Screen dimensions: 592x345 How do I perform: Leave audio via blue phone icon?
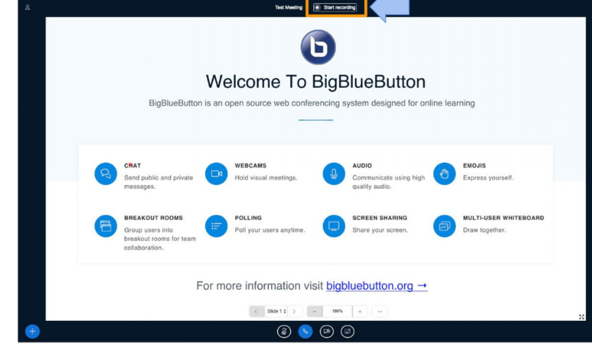pyautogui.click(x=306, y=332)
